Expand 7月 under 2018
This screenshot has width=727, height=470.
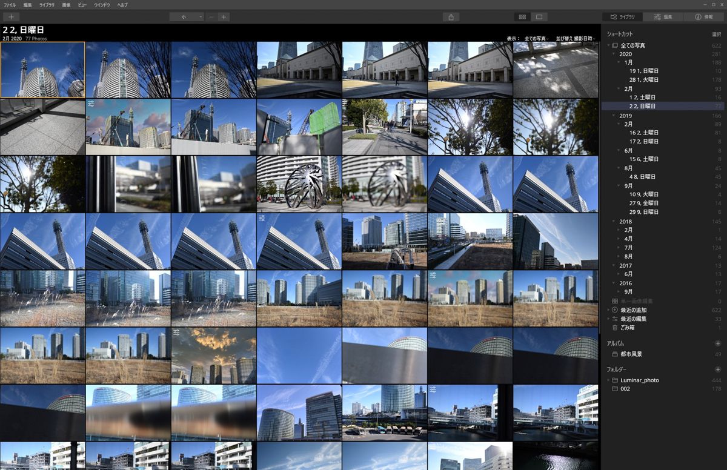coord(619,248)
